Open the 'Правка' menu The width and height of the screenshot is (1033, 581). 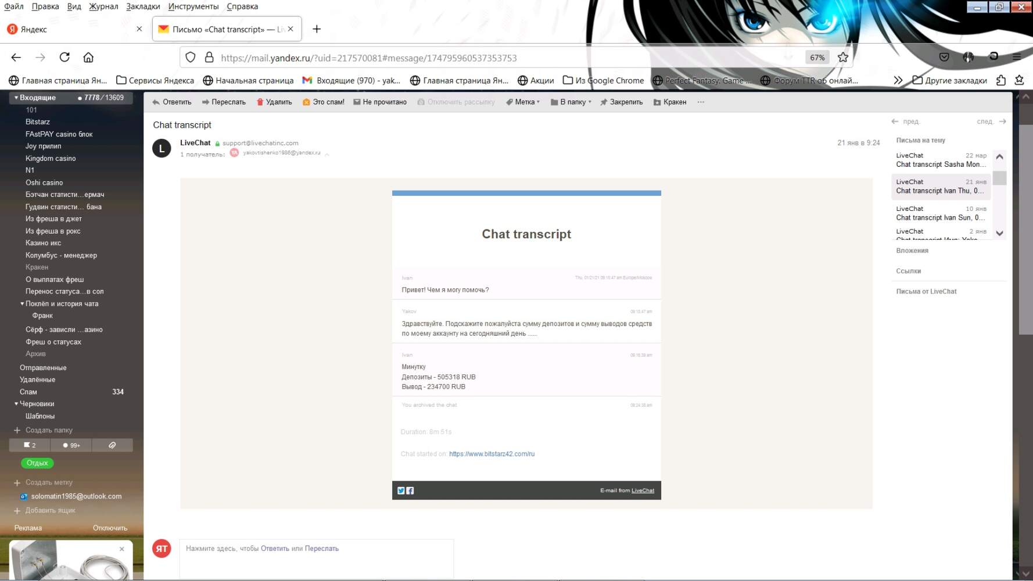[45, 6]
